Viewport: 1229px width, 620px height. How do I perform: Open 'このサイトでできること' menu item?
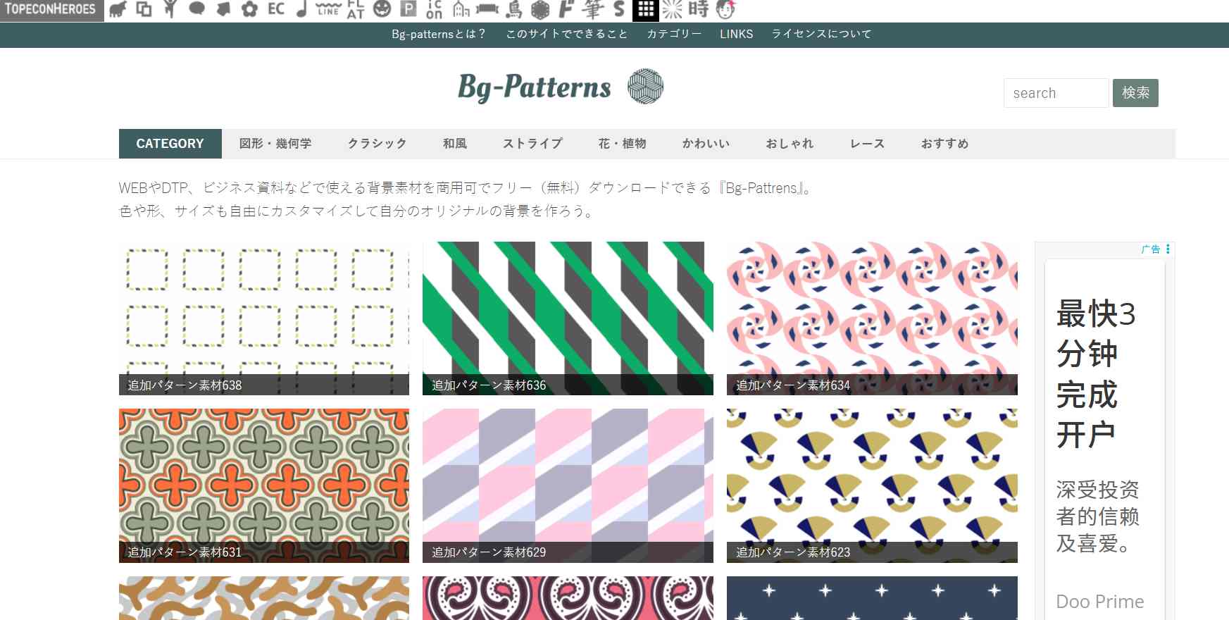[566, 34]
